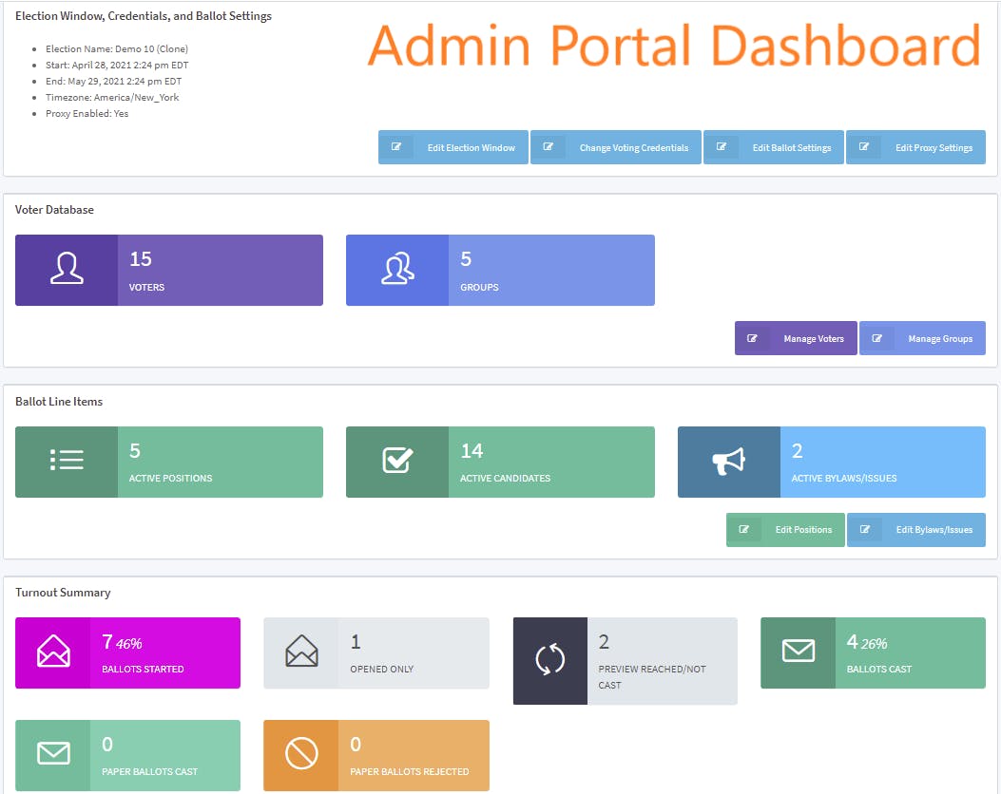The height and width of the screenshot is (794, 1001).
Task: Open Edit Bylaws/Issues
Action: click(x=916, y=529)
